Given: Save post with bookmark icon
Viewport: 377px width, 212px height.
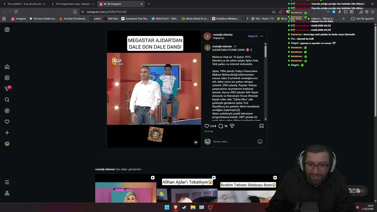Looking at the screenshot, I should (x=261, y=126).
